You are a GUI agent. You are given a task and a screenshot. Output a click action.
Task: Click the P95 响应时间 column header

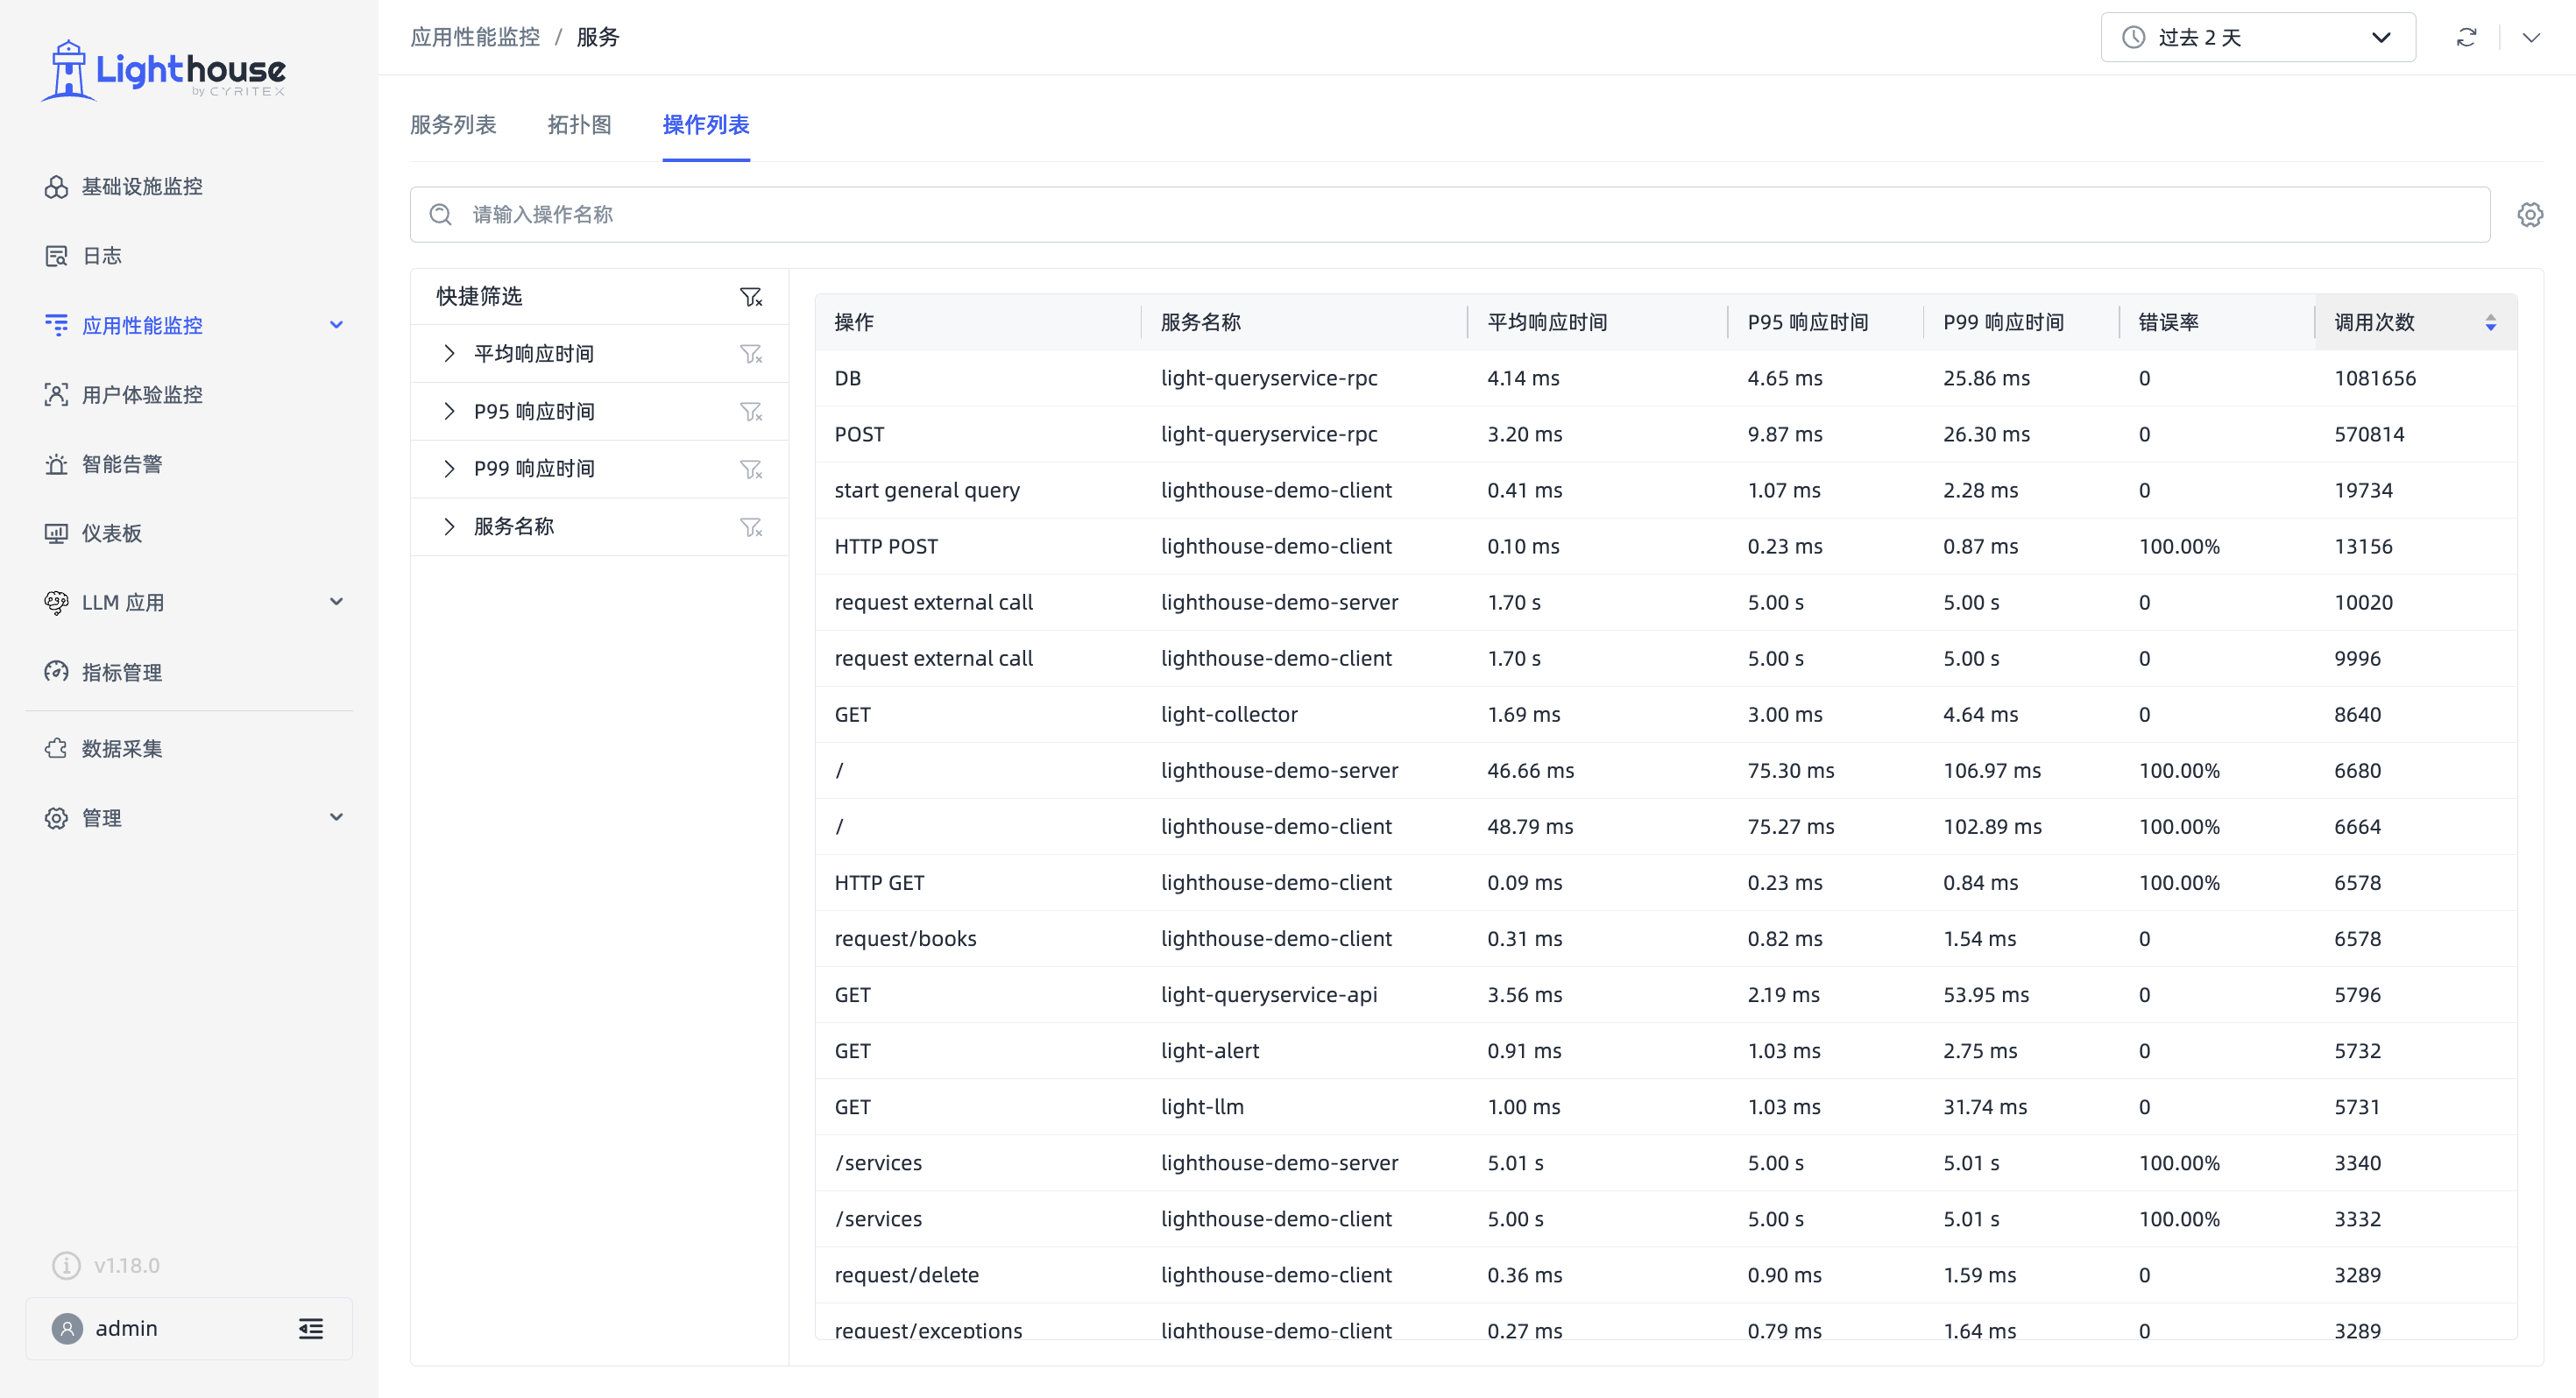point(1808,323)
